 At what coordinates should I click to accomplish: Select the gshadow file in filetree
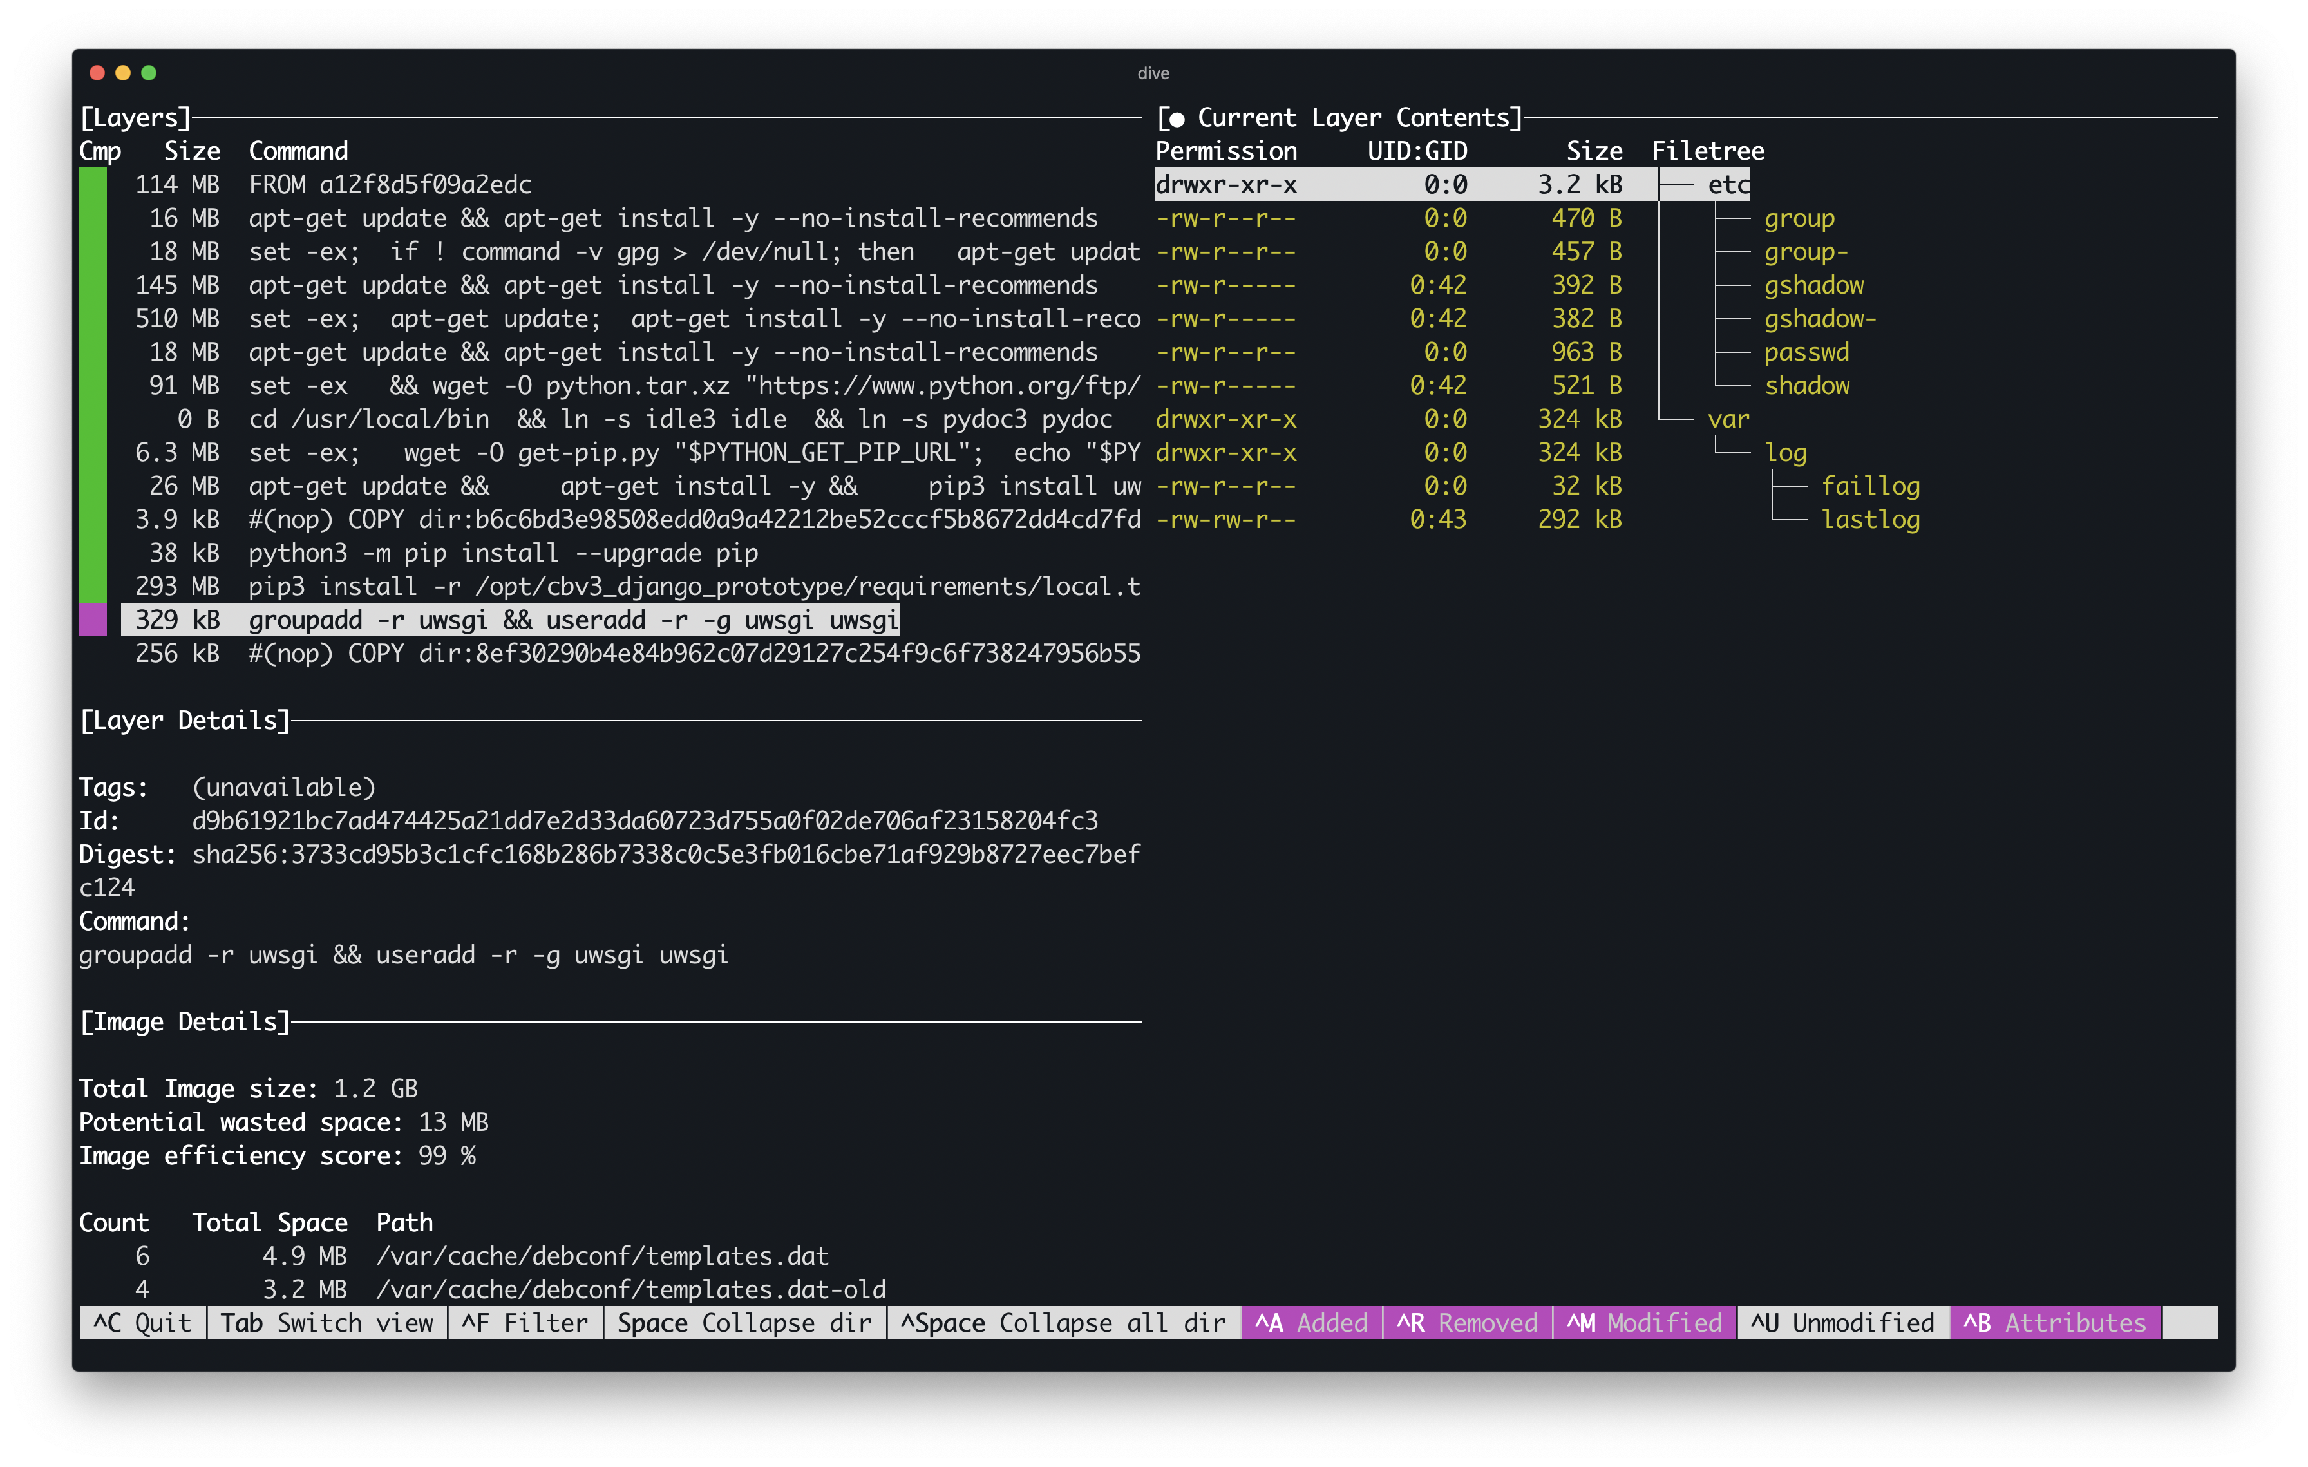point(1813,285)
